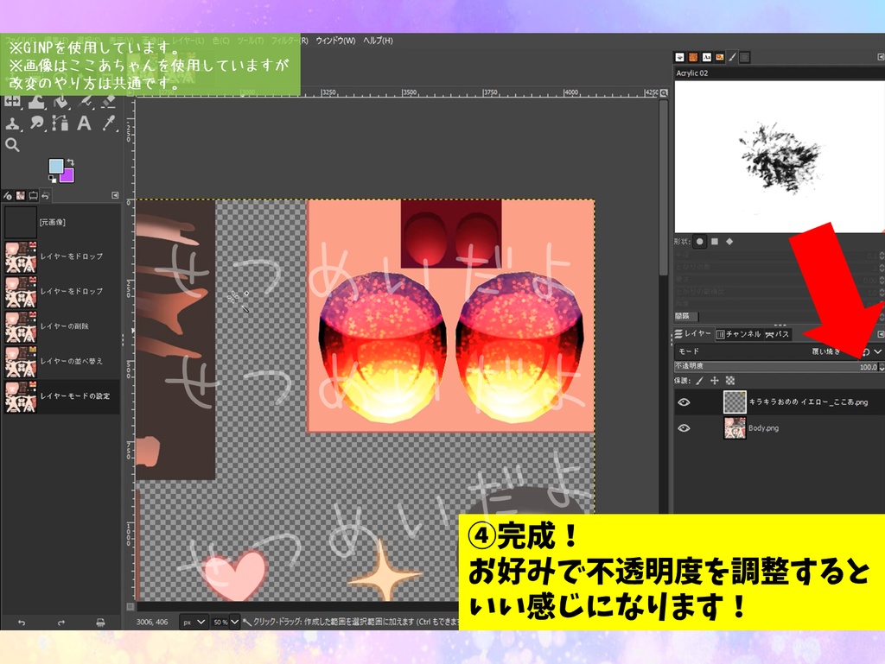Screen dimensions: 885x664
Task: Switch to the チャンネル tab
Action: (x=738, y=334)
